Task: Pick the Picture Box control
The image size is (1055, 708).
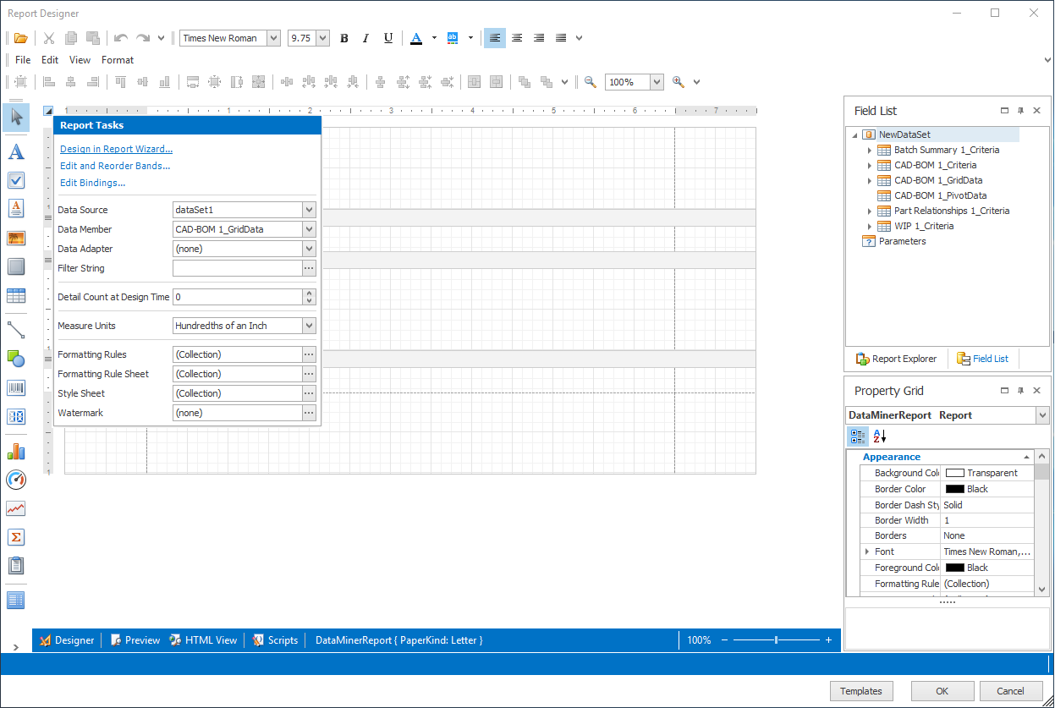Action: point(16,238)
